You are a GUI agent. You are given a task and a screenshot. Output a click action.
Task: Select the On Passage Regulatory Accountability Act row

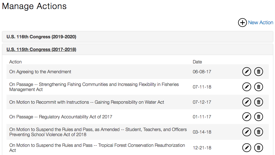(x=61, y=117)
